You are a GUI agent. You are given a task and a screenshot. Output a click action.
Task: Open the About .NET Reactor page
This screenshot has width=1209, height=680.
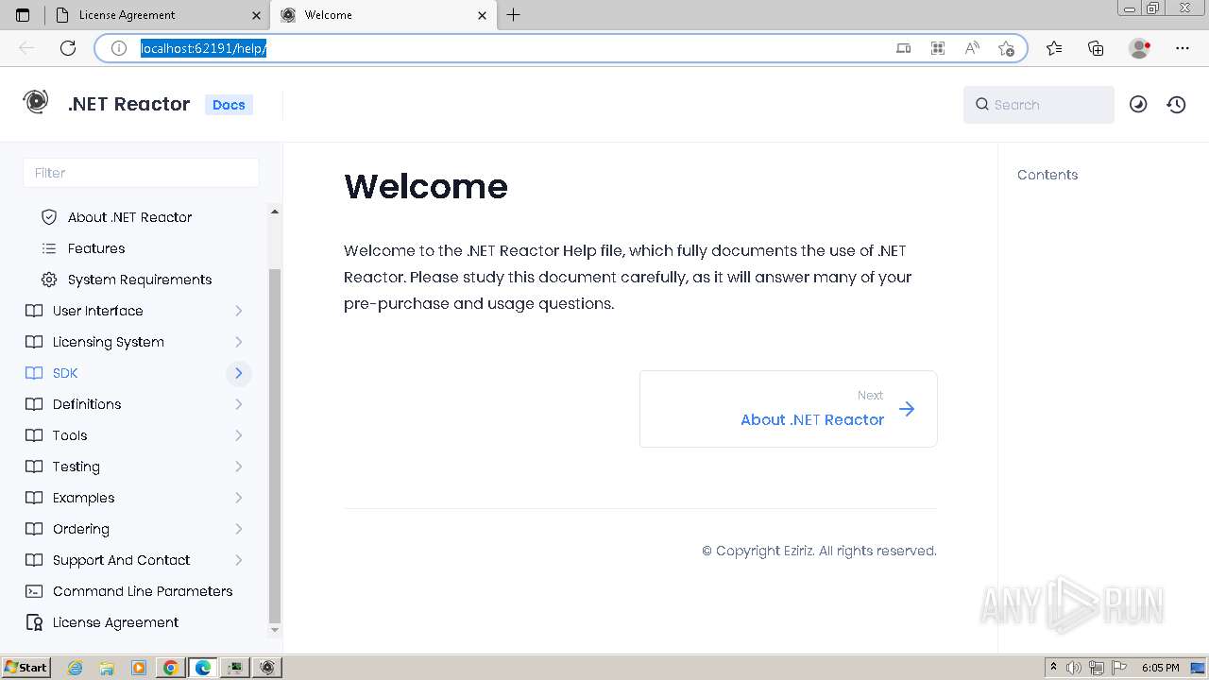pos(129,217)
